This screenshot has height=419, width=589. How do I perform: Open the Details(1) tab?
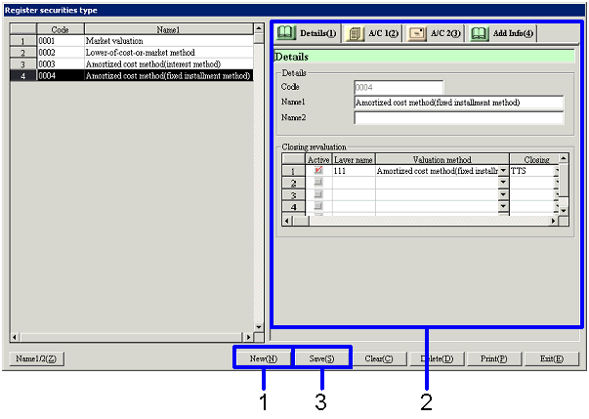pyautogui.click(x=308, y=33)
